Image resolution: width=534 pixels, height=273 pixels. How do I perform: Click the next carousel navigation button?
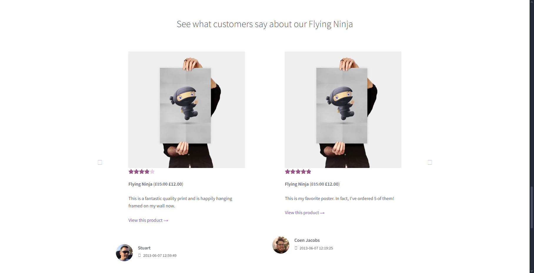(430, 162)
